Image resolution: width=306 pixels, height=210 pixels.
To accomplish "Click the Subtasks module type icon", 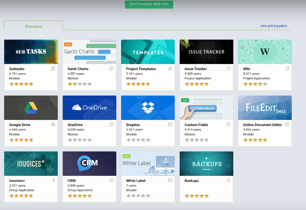I will [53, 68].
